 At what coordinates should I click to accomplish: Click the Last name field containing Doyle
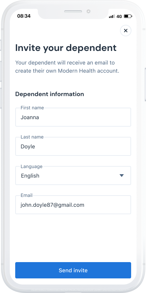pos(73,146)
